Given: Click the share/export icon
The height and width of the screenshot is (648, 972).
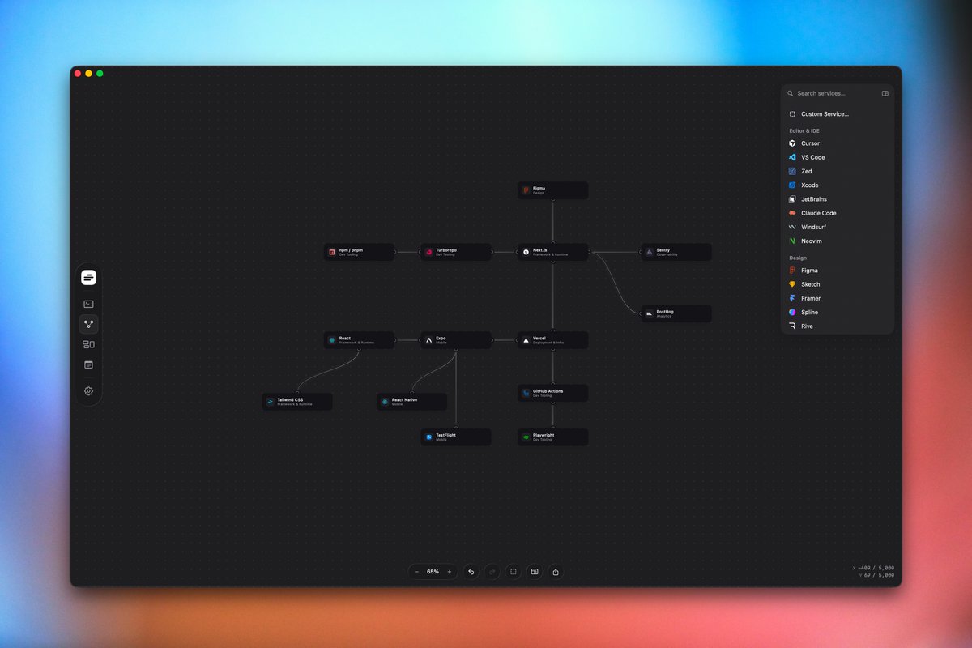Looking at the screenshot, I should coord(556,572).
